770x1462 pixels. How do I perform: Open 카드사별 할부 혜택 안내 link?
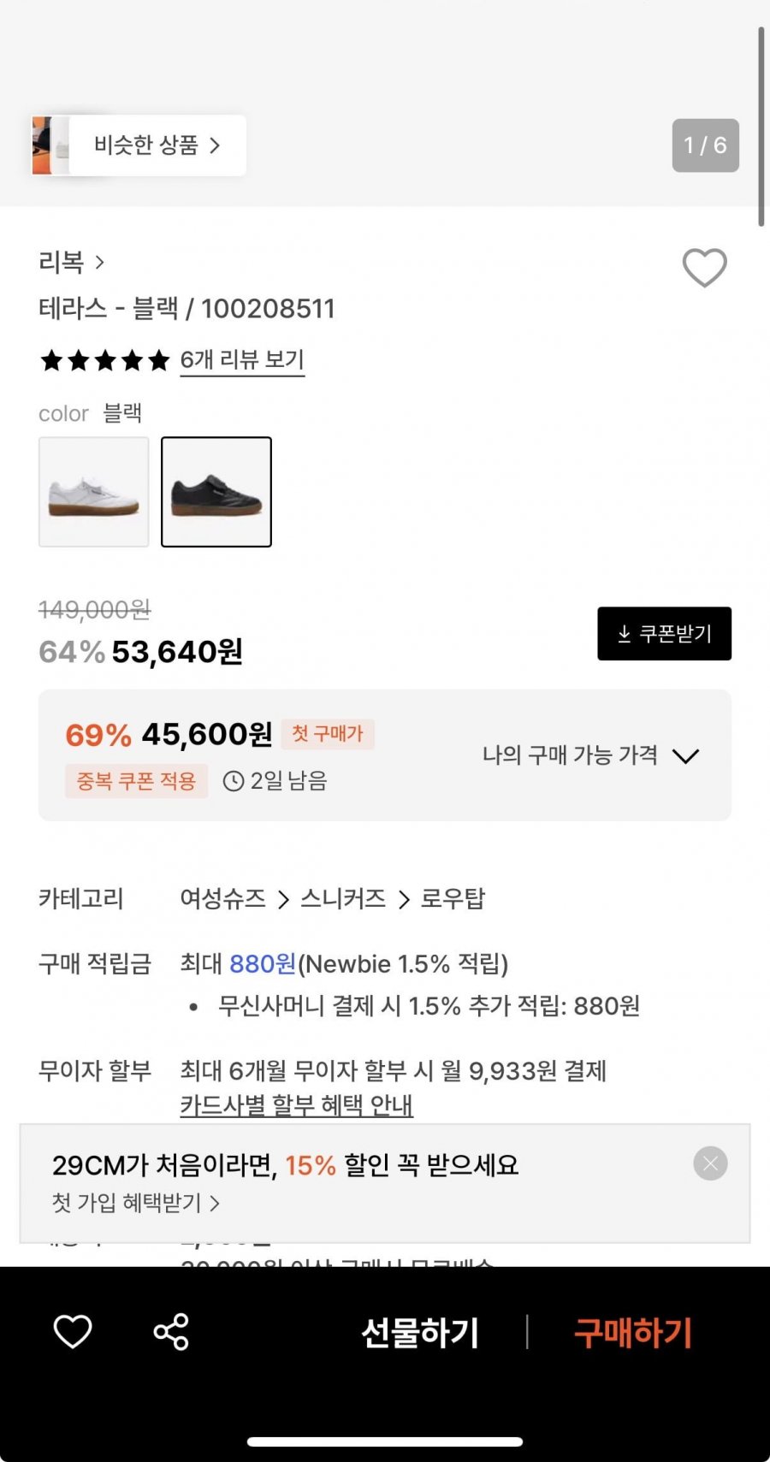[296, 1105]
